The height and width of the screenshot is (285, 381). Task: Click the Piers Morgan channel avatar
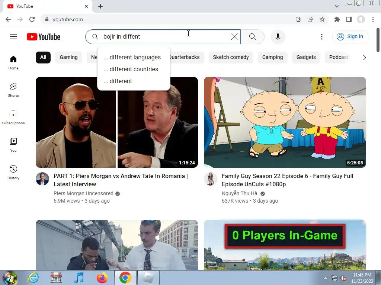[42, 179]
